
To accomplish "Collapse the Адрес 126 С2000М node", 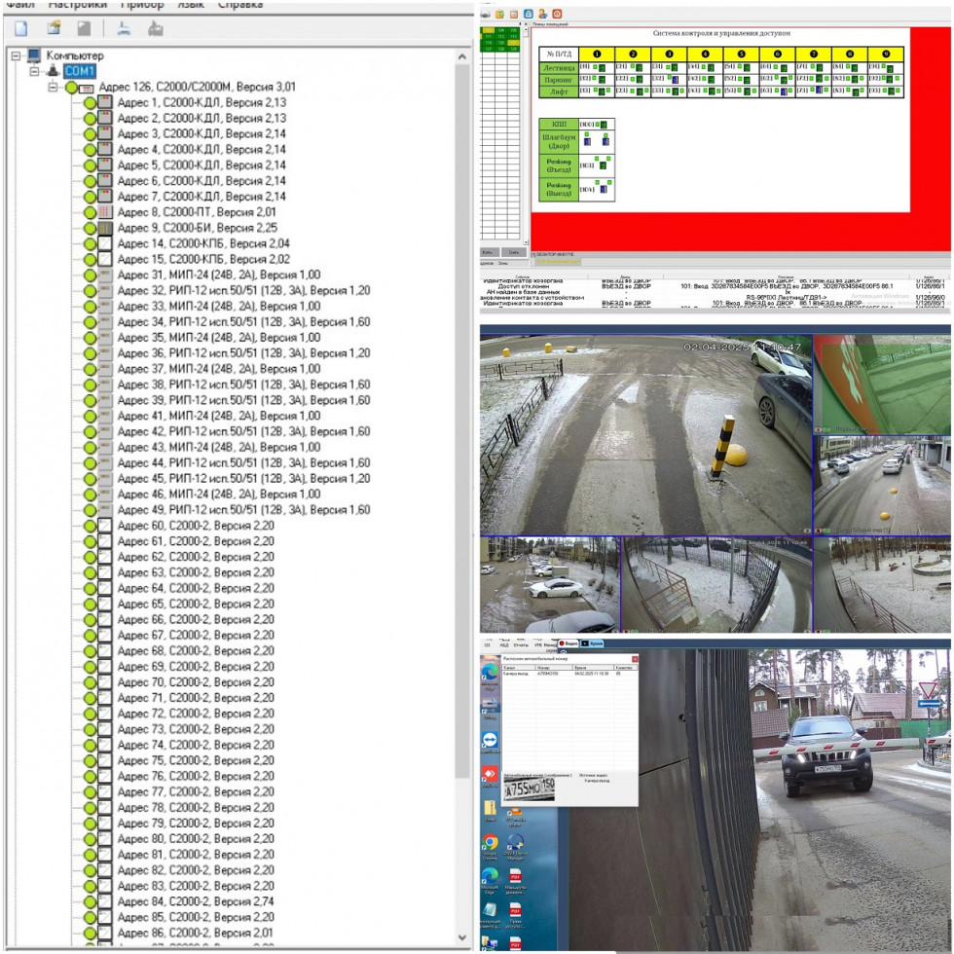I will [53, 88].
